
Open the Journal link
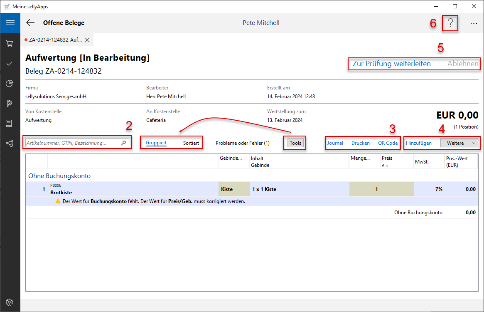(335, 143)
